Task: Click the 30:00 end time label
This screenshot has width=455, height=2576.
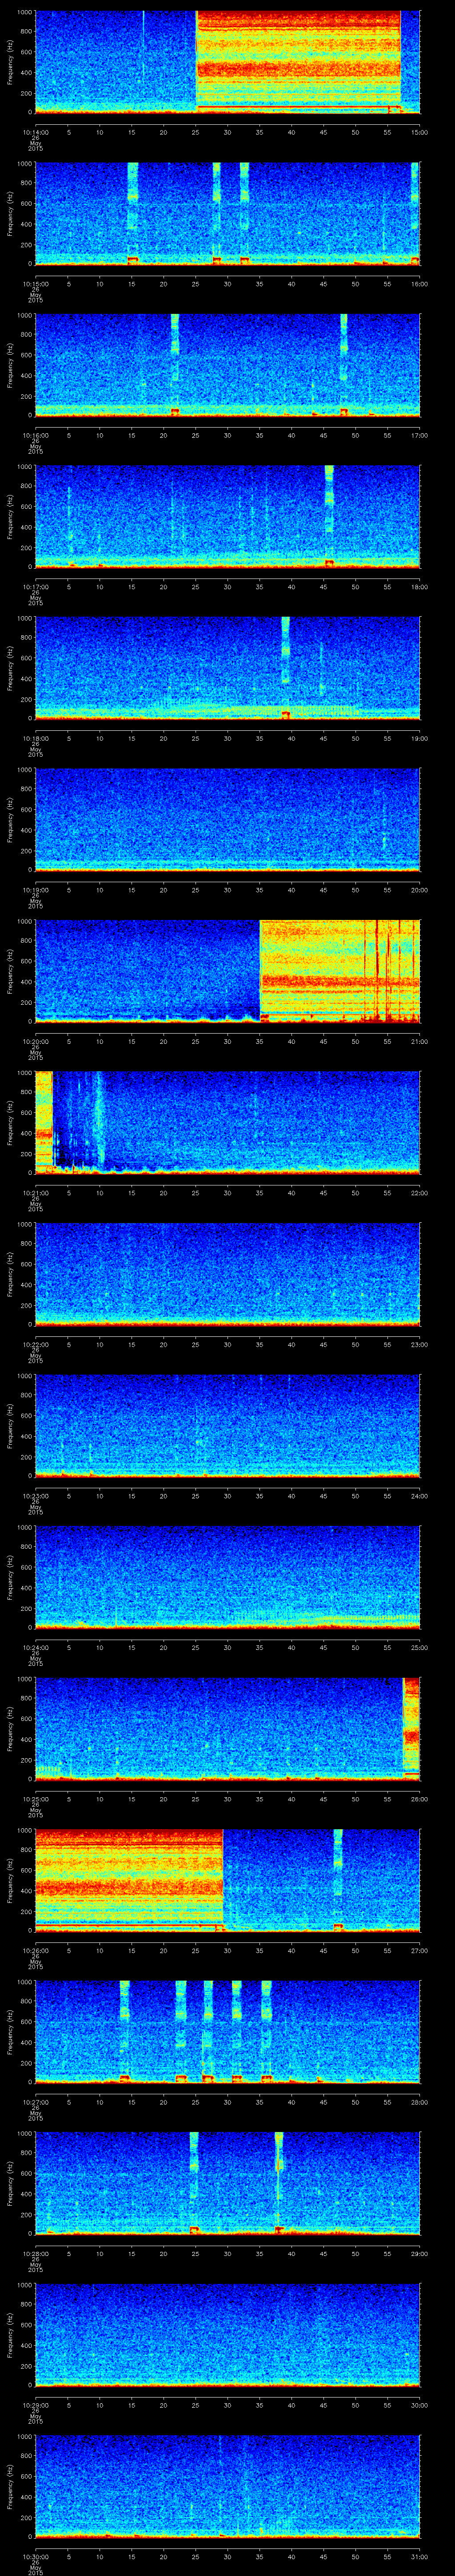Action: (x=419, y=2405)
